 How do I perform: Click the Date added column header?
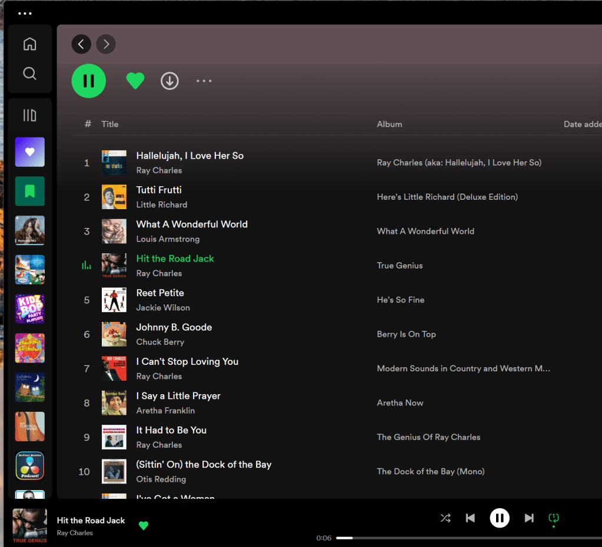583,124
